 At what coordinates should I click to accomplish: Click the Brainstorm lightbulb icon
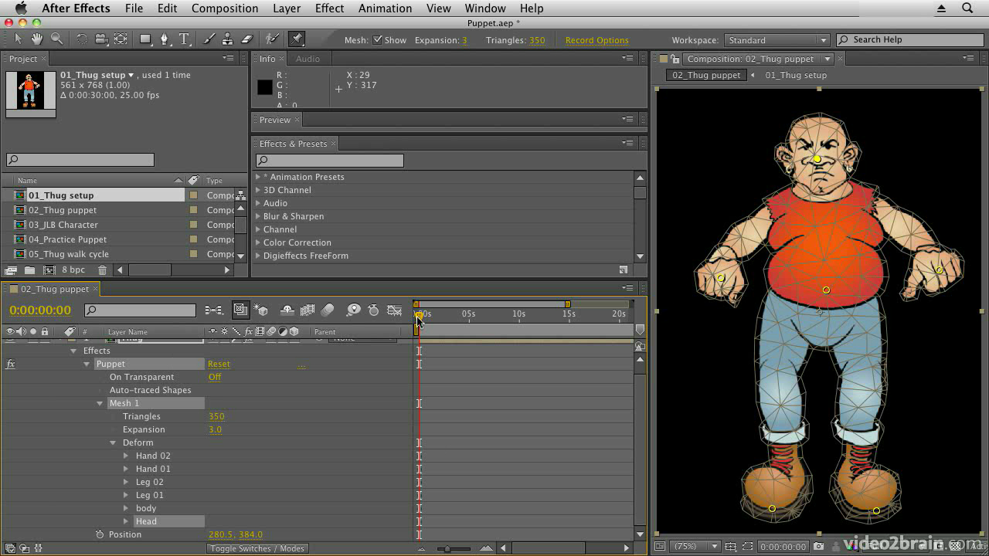[x=353, y=310]
